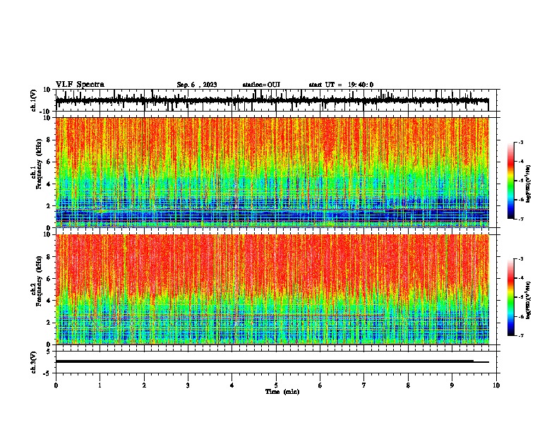Click time axis tick label 2
559x432 pixels.
[x=144, y=385]
